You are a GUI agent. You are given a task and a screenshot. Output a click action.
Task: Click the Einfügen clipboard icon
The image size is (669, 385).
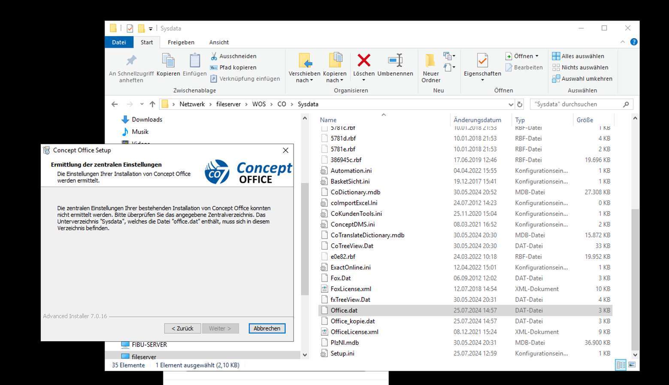pos(195,61)
